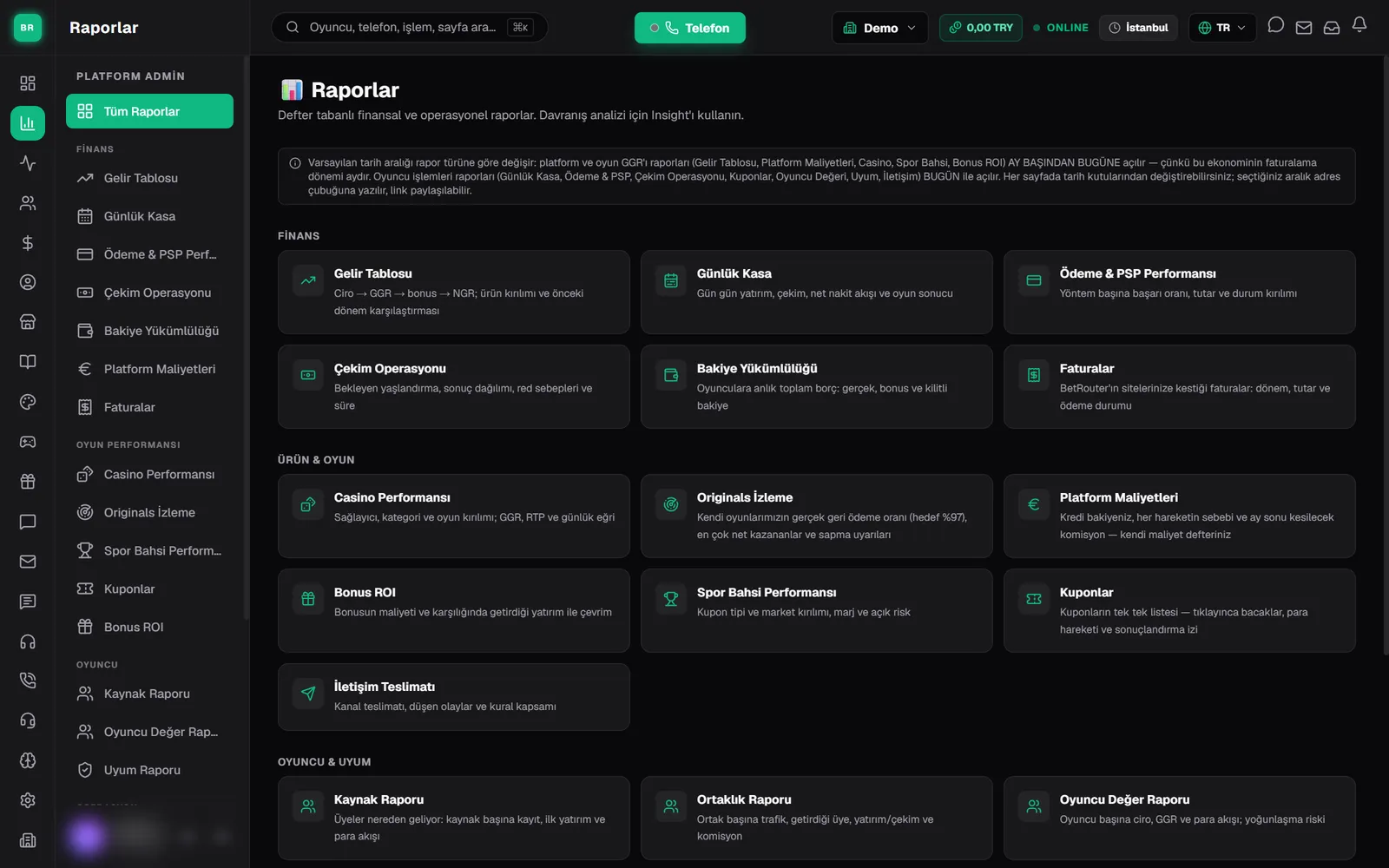Select Tüm Raporlar in sidebar
Image resolution: width=1389 pixels, height=868 pixels.
point(149,111)
